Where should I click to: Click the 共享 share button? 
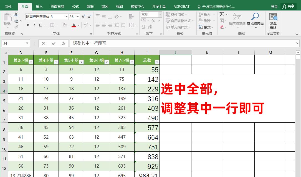[288, 6]
